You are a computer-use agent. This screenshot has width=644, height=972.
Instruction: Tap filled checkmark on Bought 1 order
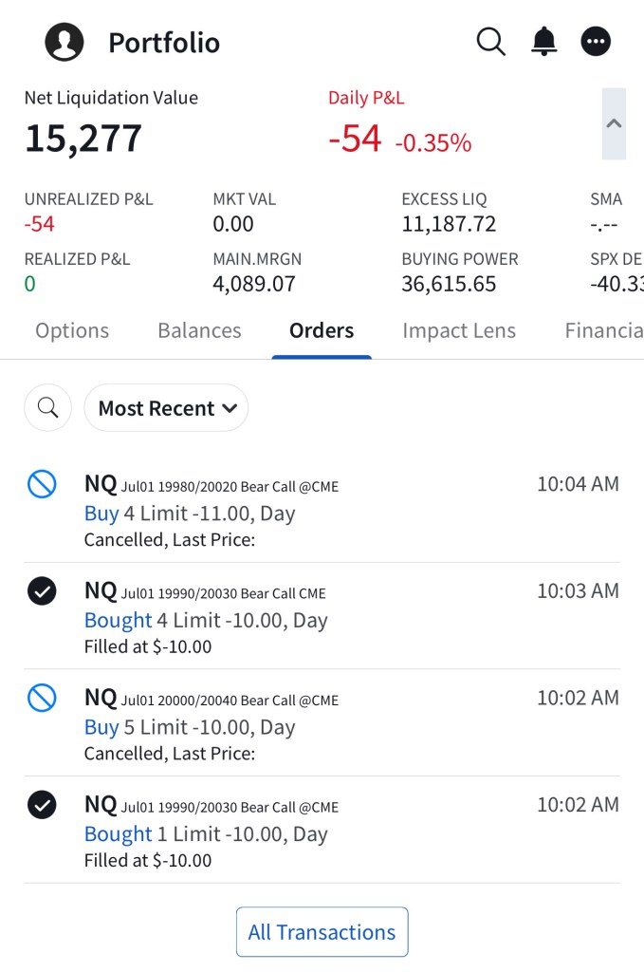[x=42, y=806]
